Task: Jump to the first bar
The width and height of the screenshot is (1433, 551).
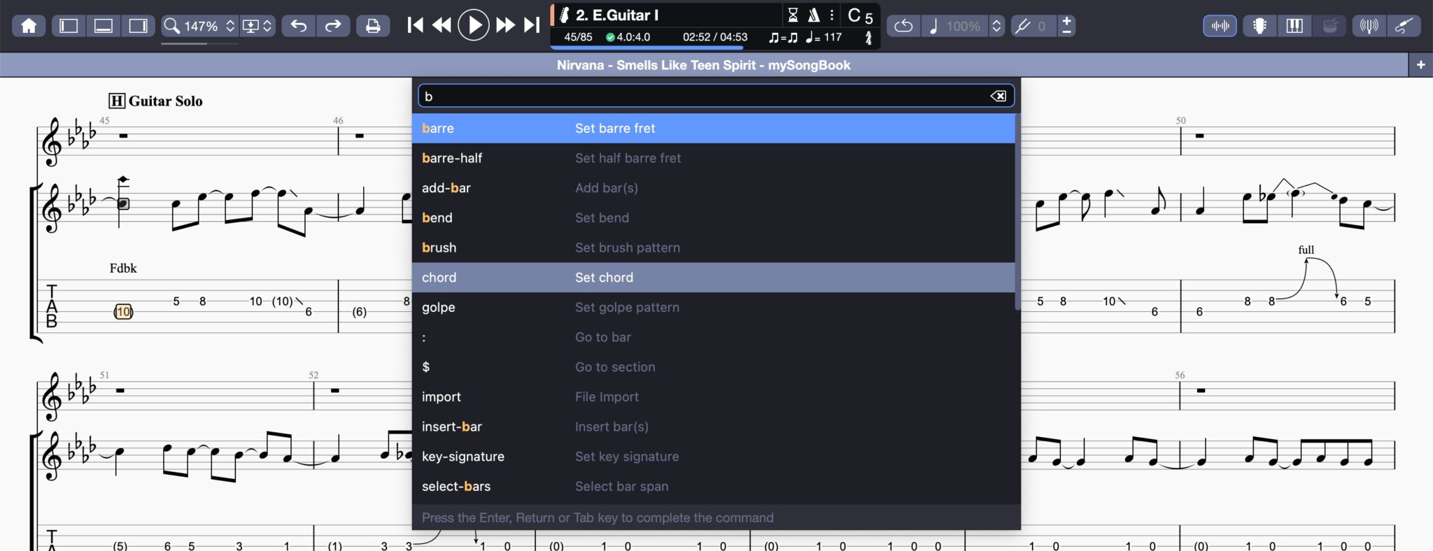Action: point(415,25)
